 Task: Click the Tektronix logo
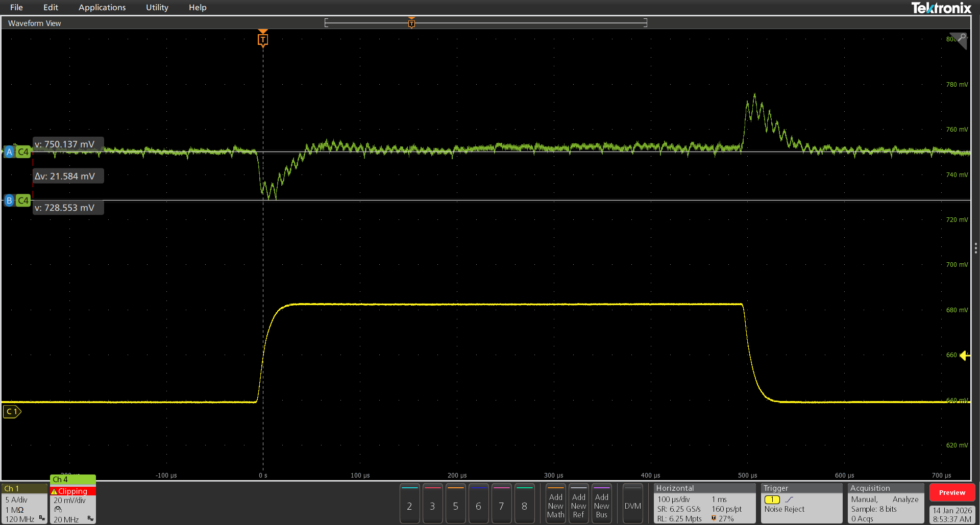point(941,8)
